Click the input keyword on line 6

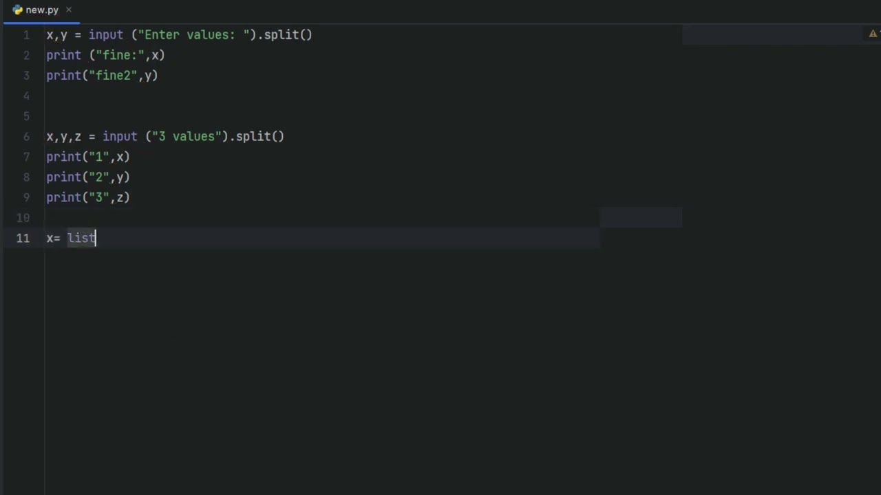click(120, 137)
